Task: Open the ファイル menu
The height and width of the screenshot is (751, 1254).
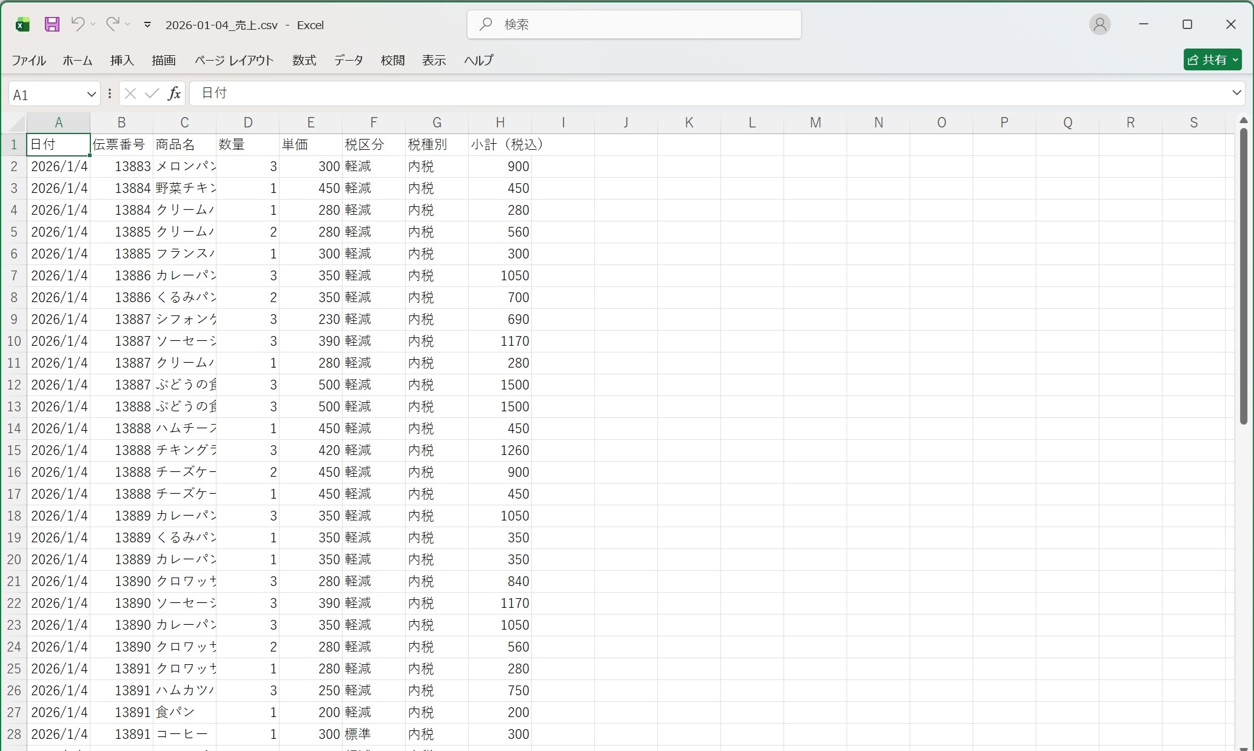Action: [28, 60]
